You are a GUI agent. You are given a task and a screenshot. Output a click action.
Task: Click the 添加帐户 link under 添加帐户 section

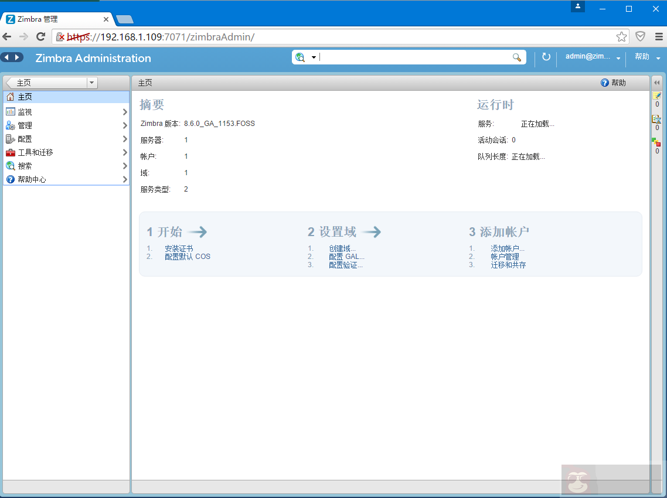[x=506, y=248]
